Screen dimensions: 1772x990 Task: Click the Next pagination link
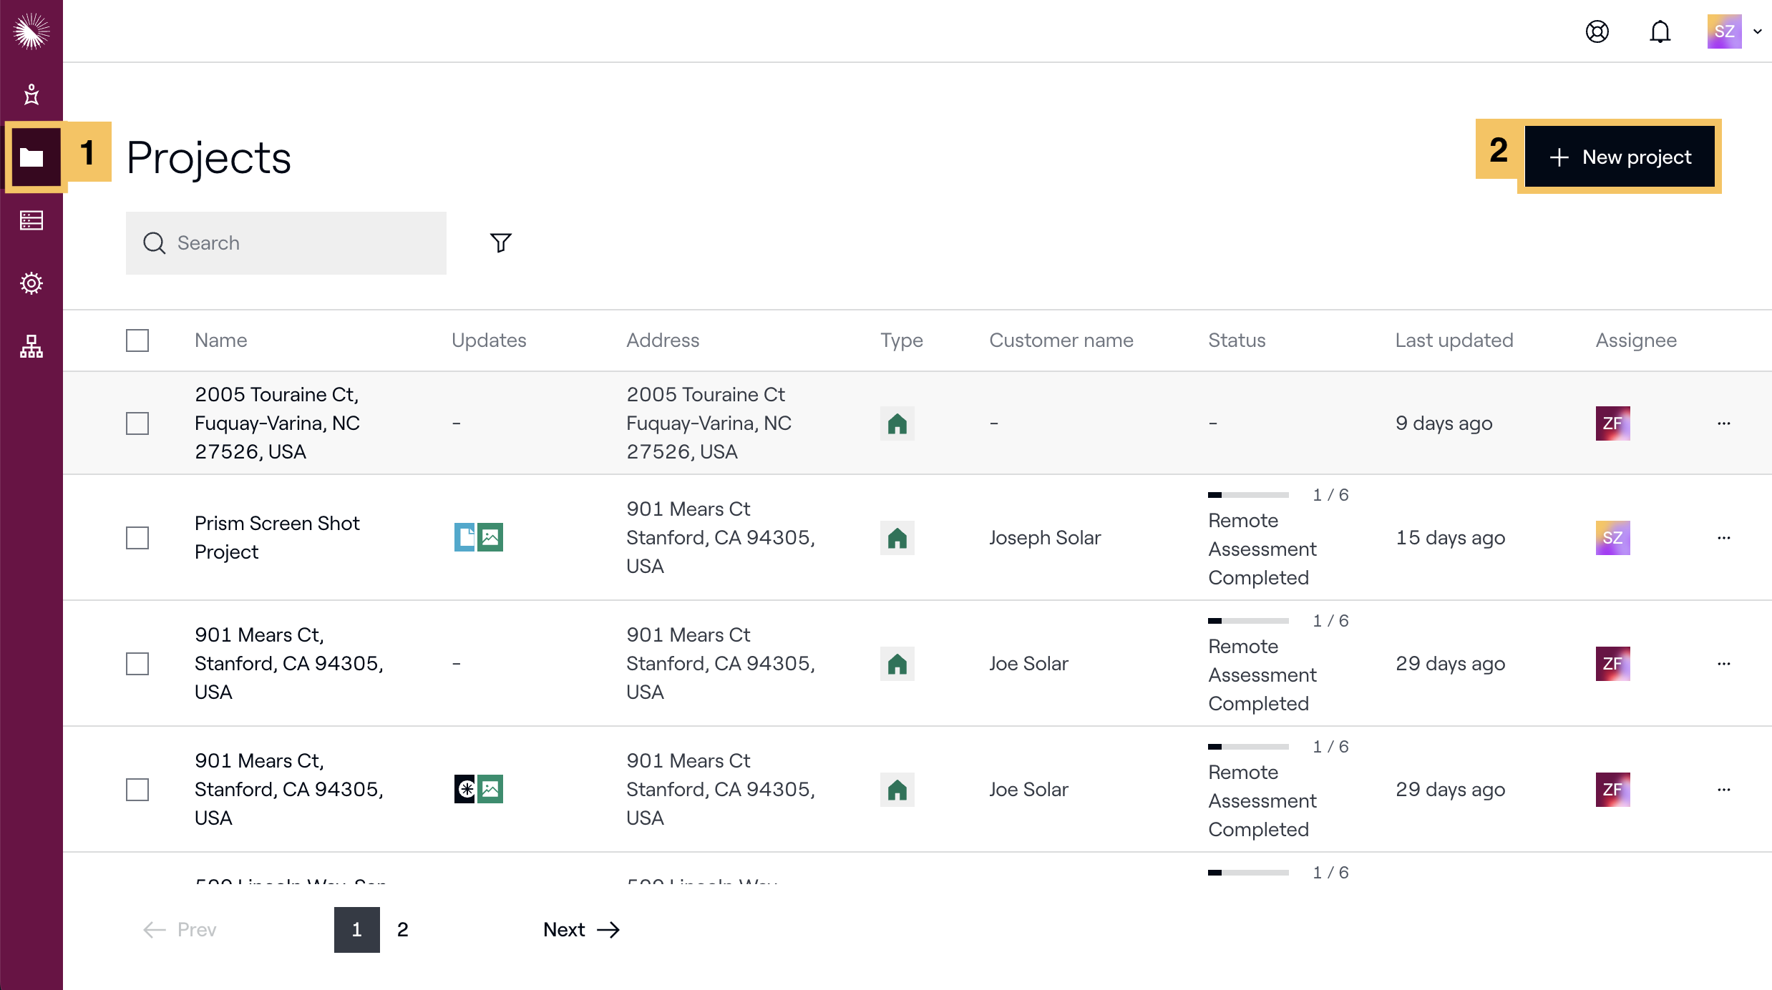(581, 929)
